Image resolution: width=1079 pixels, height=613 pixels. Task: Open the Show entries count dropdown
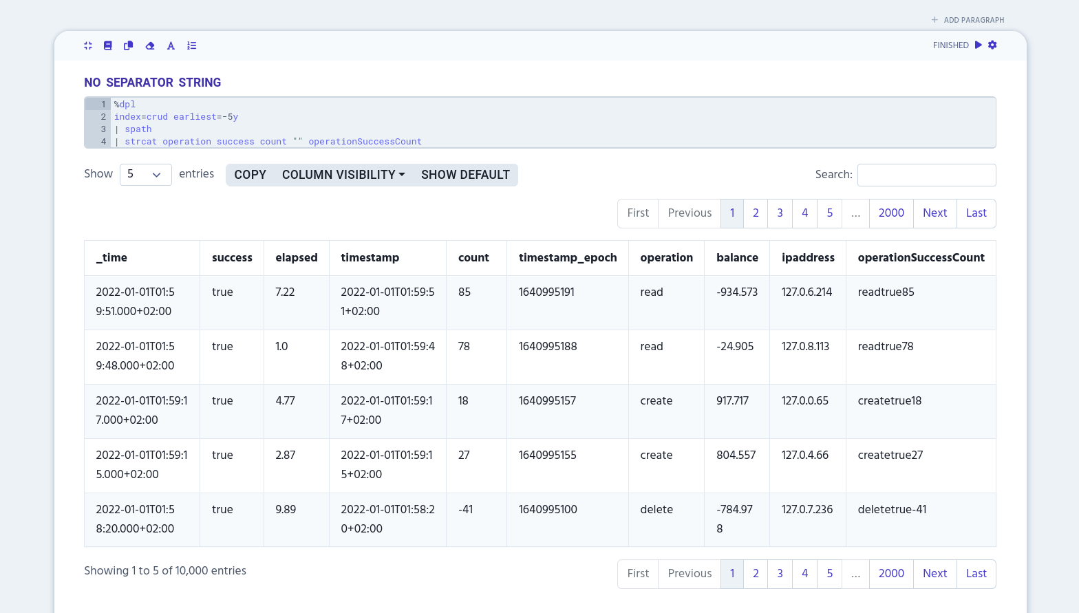coord(146,175)
